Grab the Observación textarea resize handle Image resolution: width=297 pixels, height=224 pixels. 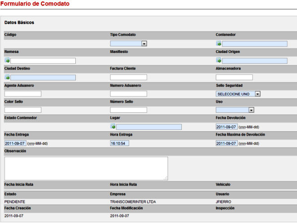166,178
